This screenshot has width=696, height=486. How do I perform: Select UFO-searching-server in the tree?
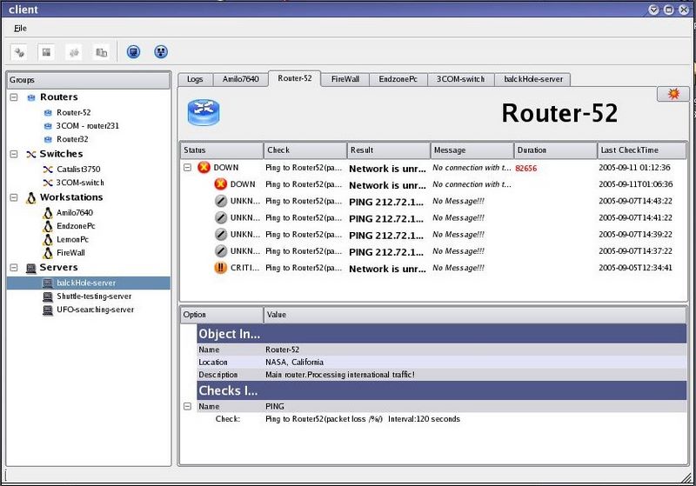[96, 310]
